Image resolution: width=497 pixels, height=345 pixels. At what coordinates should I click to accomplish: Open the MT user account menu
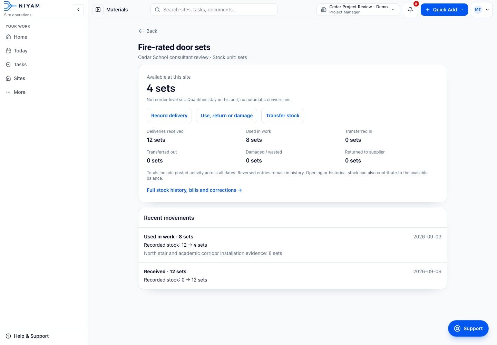(x=482, y=10)
